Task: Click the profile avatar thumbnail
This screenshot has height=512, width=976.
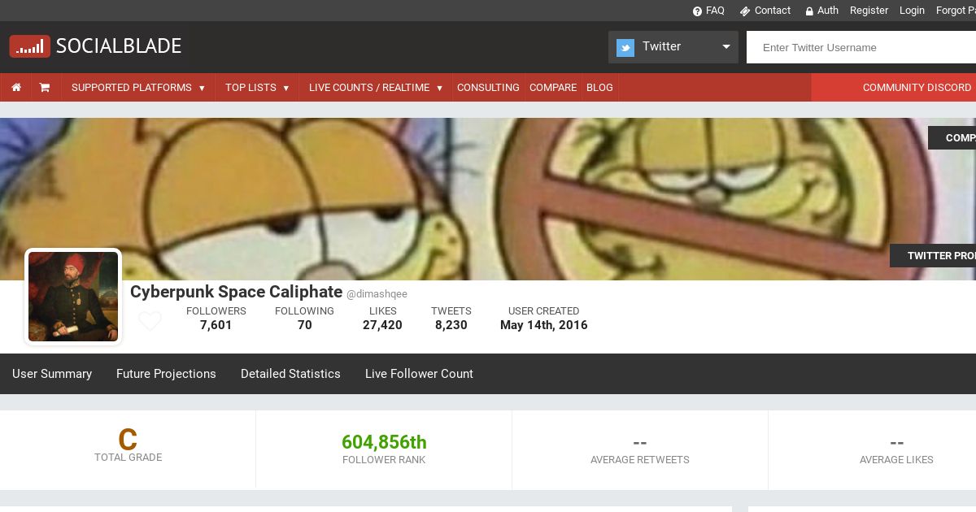Action: tap(73, 297)
